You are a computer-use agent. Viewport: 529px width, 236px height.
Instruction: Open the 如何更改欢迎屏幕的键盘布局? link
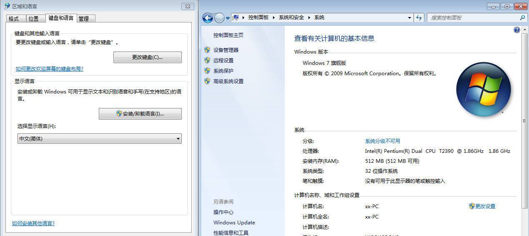pos(50,69)
